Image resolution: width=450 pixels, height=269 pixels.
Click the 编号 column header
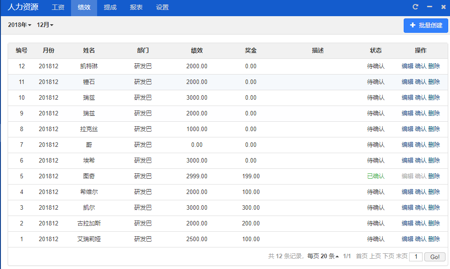pos(22,51)
